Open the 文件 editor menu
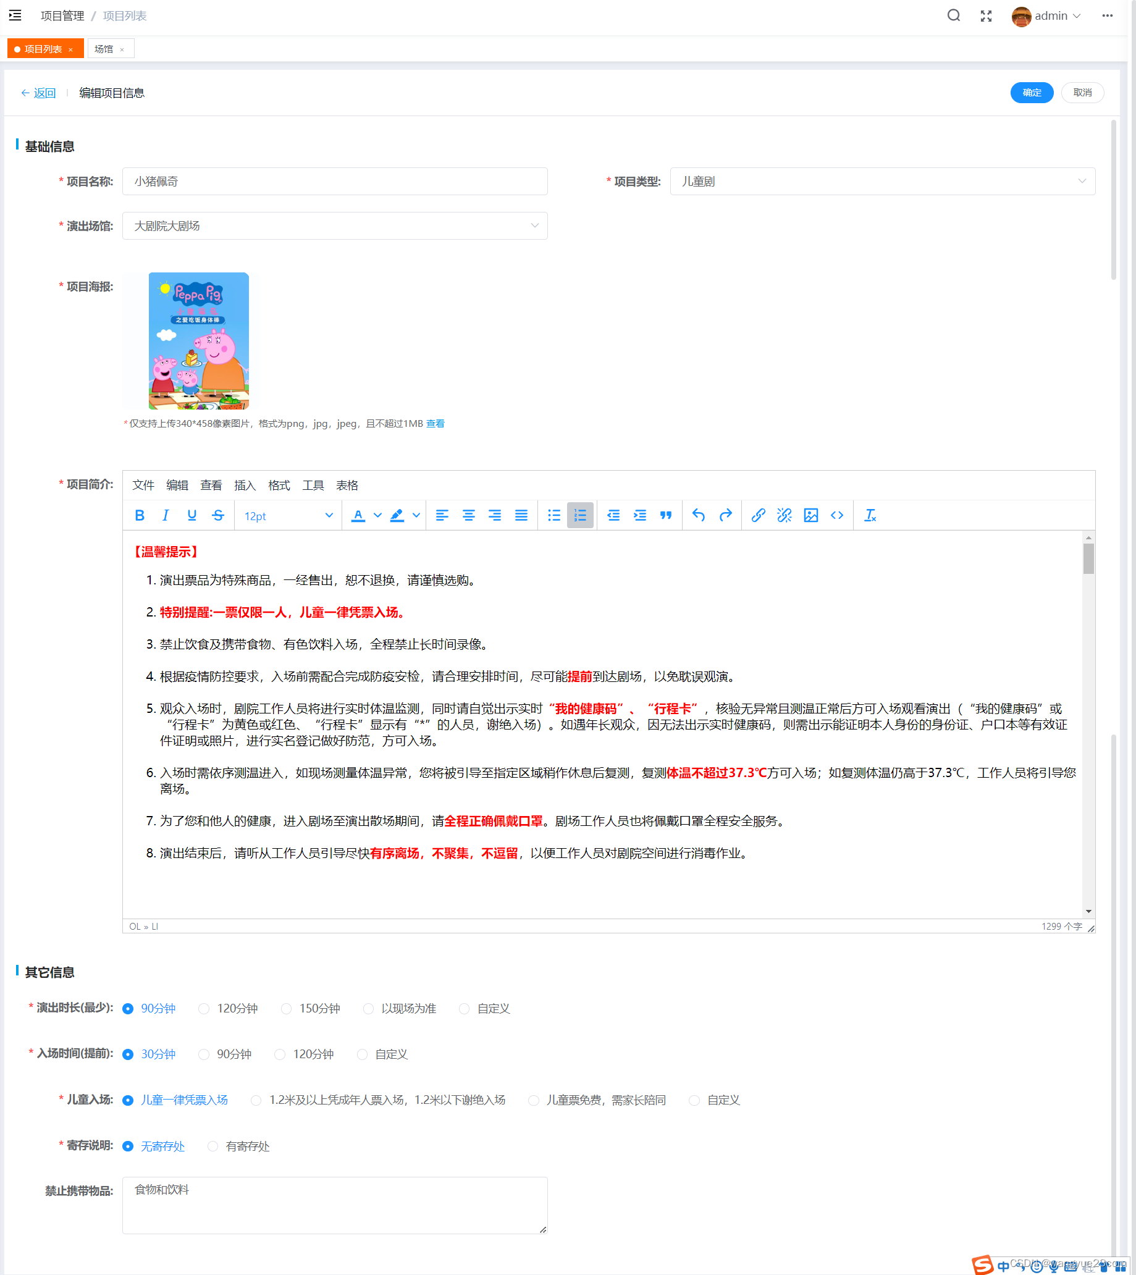The height and width of the screenshot is (1275, 1136). [143, 486]
